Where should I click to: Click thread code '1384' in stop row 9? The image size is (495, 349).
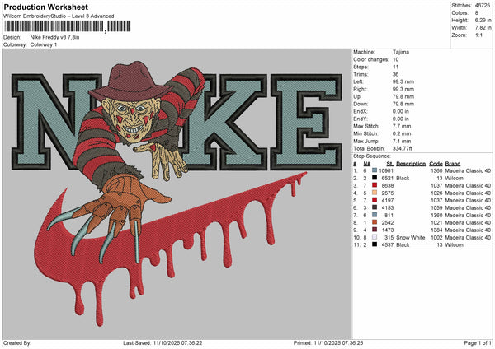pos(436,230)
